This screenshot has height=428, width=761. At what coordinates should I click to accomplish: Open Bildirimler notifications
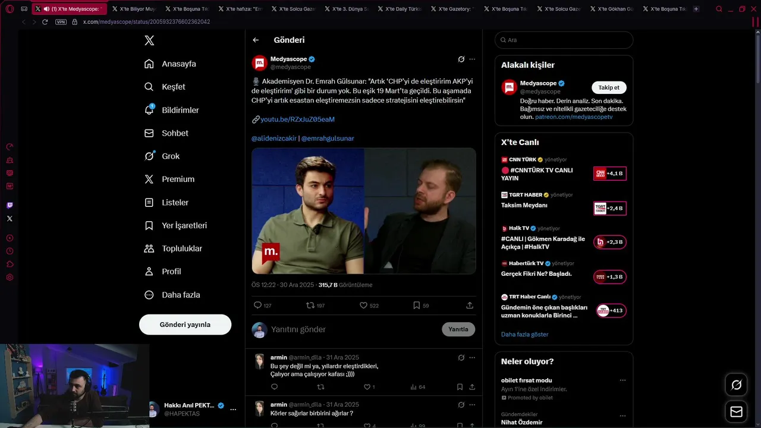click(x=172, y=110)
